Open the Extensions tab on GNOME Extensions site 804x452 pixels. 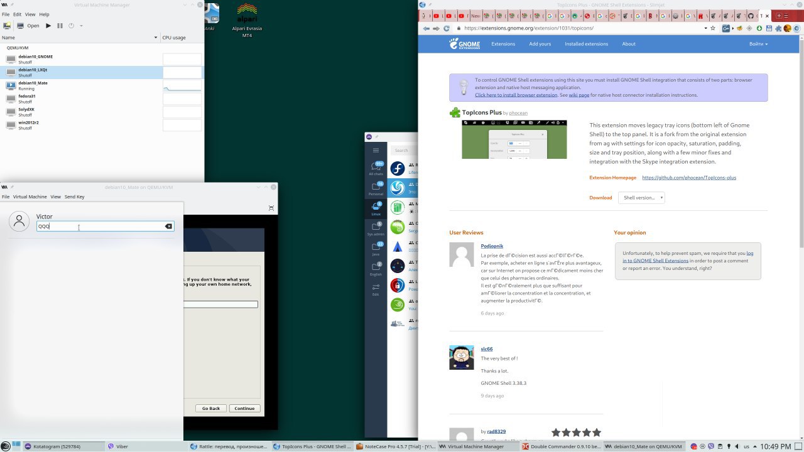click(503, 44)
